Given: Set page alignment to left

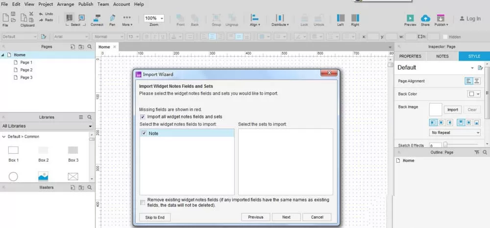Looking at the screenshot, I should 469,81.
